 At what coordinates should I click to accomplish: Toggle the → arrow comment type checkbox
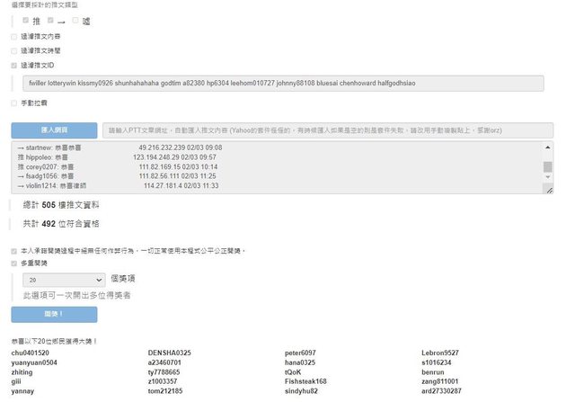tap(51, 20)
